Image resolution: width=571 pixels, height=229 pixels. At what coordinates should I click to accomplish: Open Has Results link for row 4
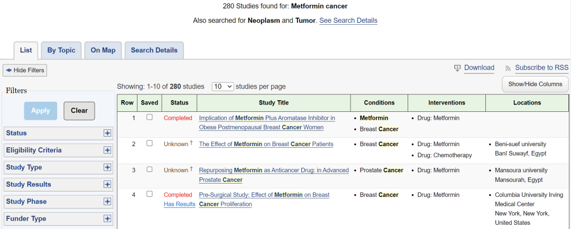180,204
